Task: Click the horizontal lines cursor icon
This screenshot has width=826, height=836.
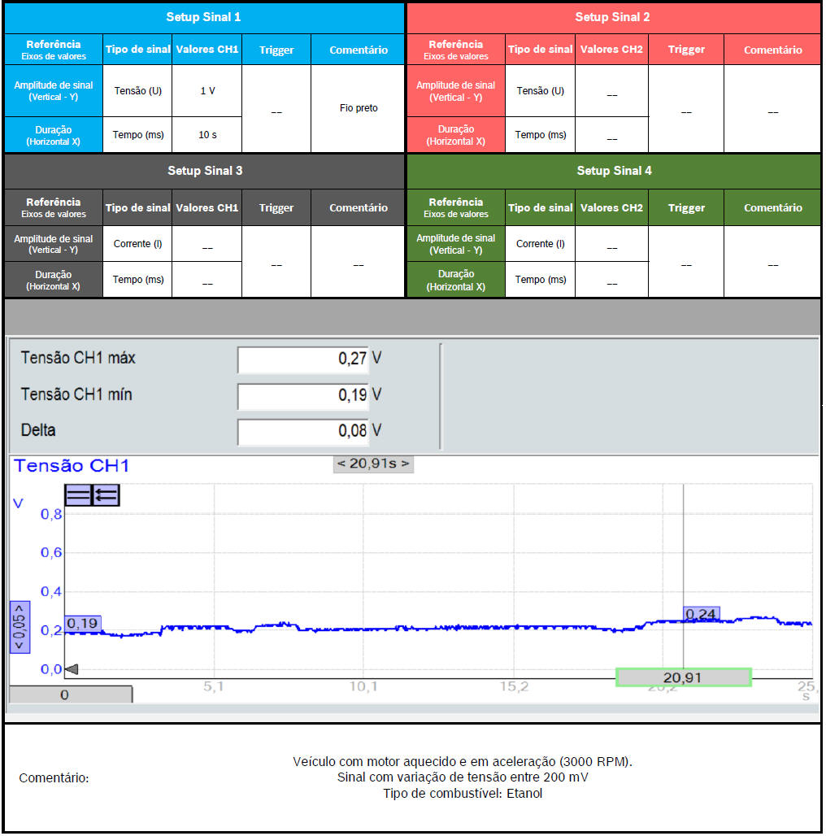Action: click(79, 494)
